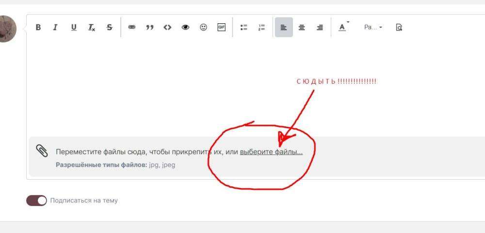Insert a hyperlink via chain icon
Image resolution: width=485 pixels, height=233 pixels.
131,28
